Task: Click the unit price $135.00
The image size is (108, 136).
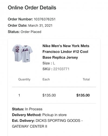Action: (49, 95)
